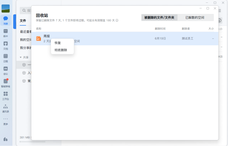Minimize the main application window
The height and width of the screenshot is (146, 228).
click(207, 3)
